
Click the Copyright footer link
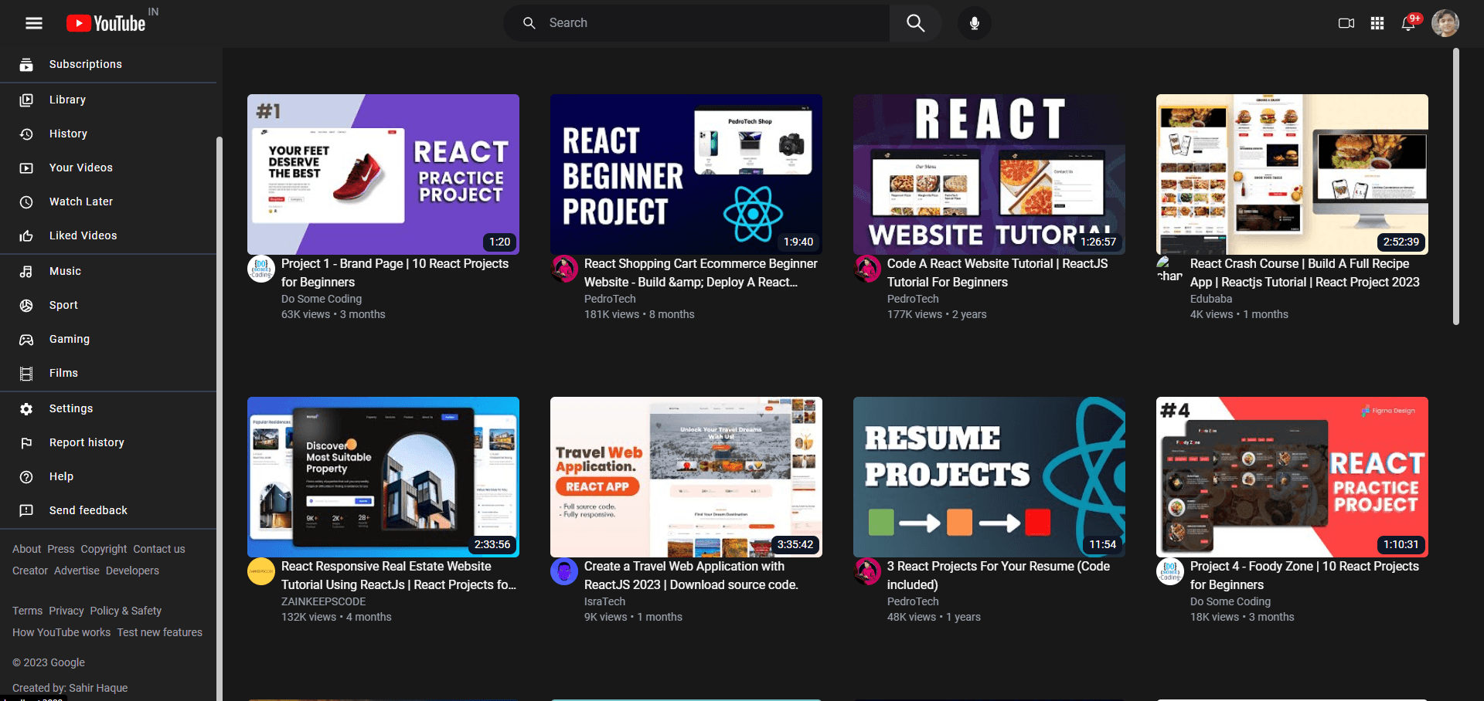click(104, 549)
